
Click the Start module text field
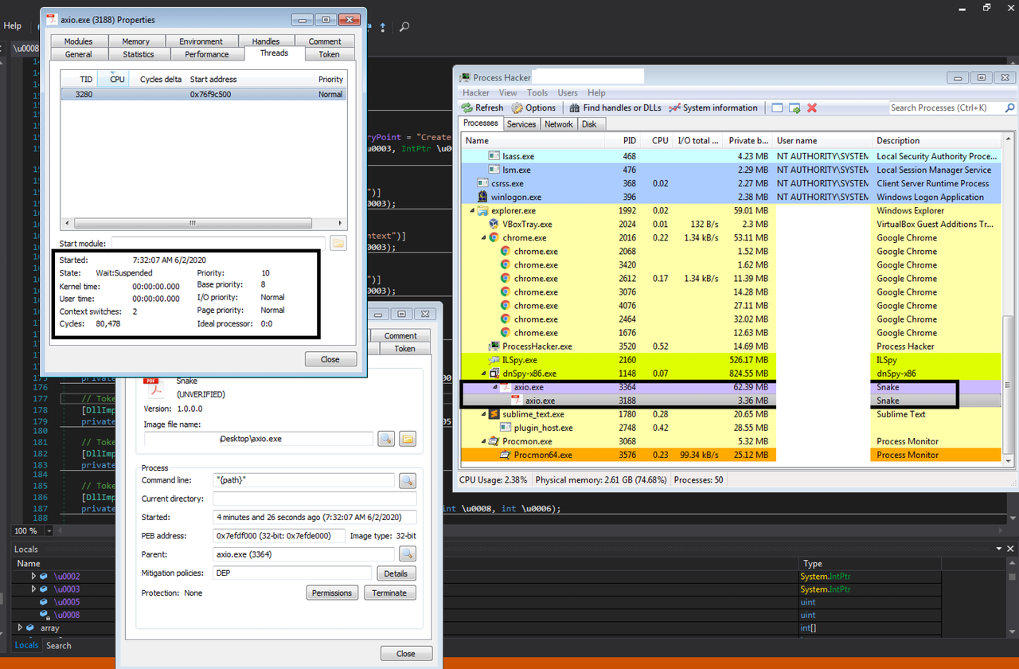218,243
